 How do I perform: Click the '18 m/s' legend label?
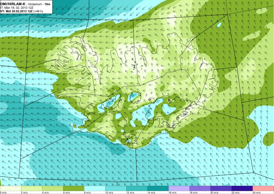[x=193, y=193]
